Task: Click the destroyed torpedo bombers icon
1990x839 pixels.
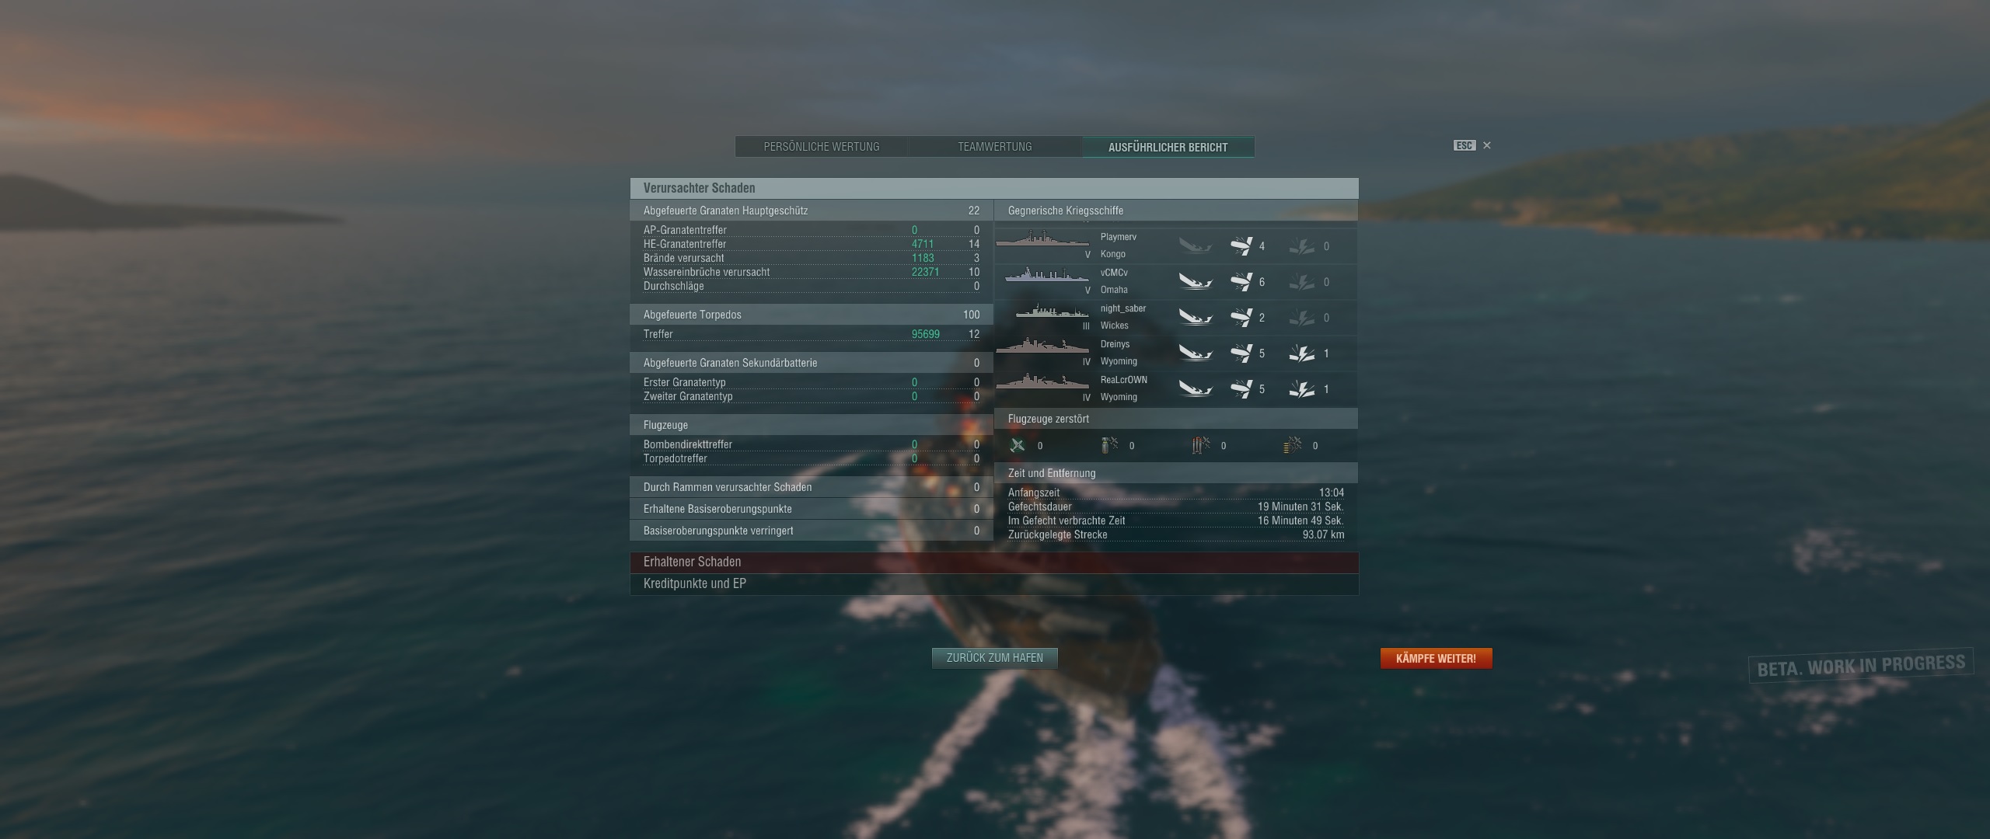Action: tap(1201, 445)
